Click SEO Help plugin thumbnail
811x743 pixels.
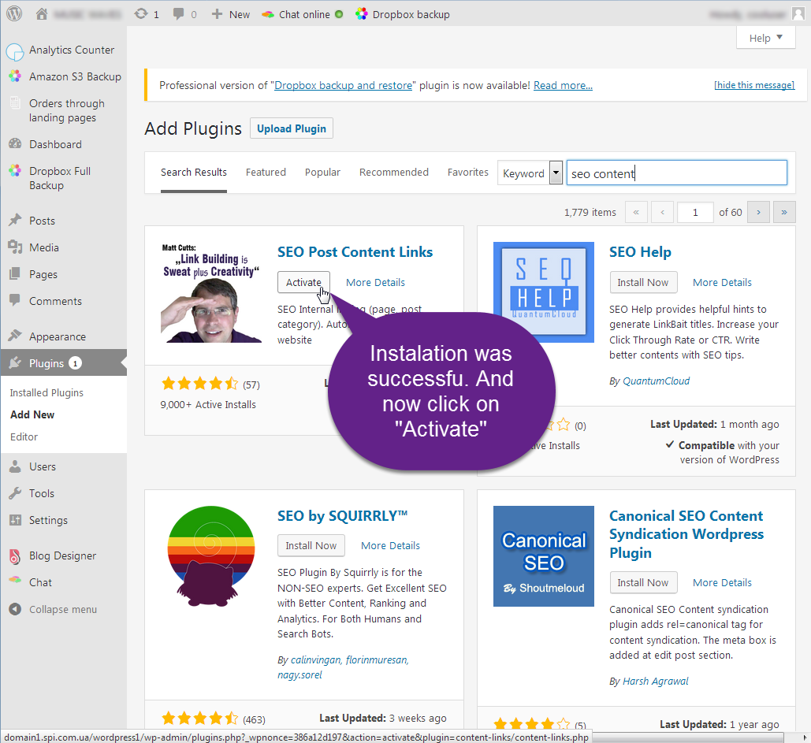(544, 292)
